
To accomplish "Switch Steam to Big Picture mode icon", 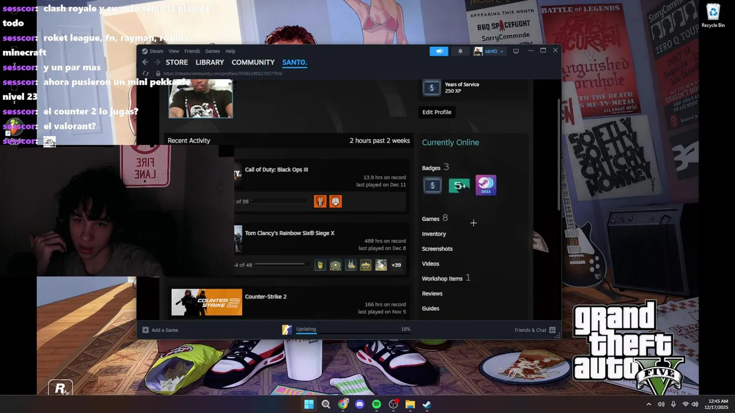I will tap(516, 51).
